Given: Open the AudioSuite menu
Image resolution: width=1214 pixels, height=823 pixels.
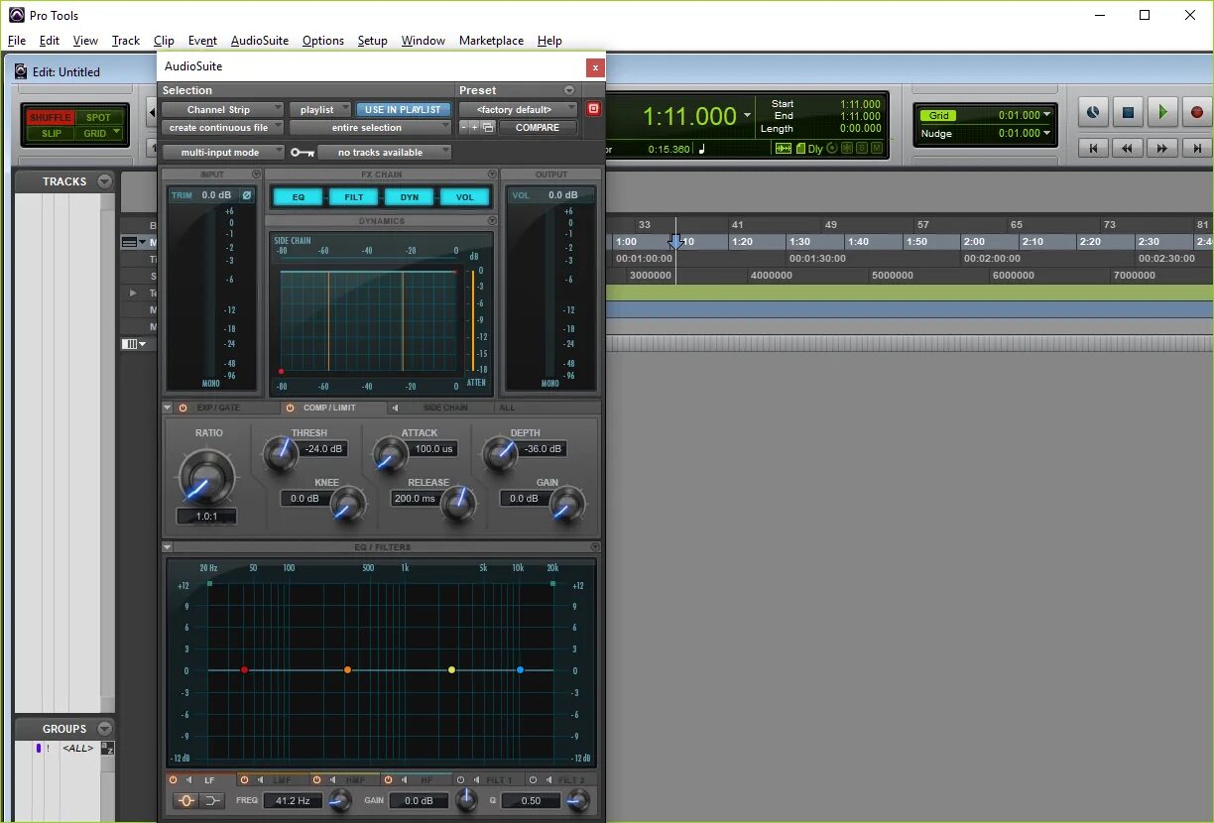Looking at the screenshot, I should pos(260,41).
